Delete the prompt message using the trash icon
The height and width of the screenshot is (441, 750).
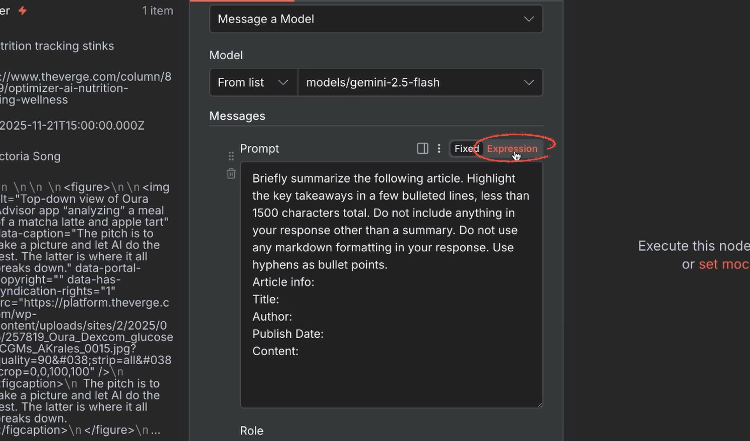[231, 173]
